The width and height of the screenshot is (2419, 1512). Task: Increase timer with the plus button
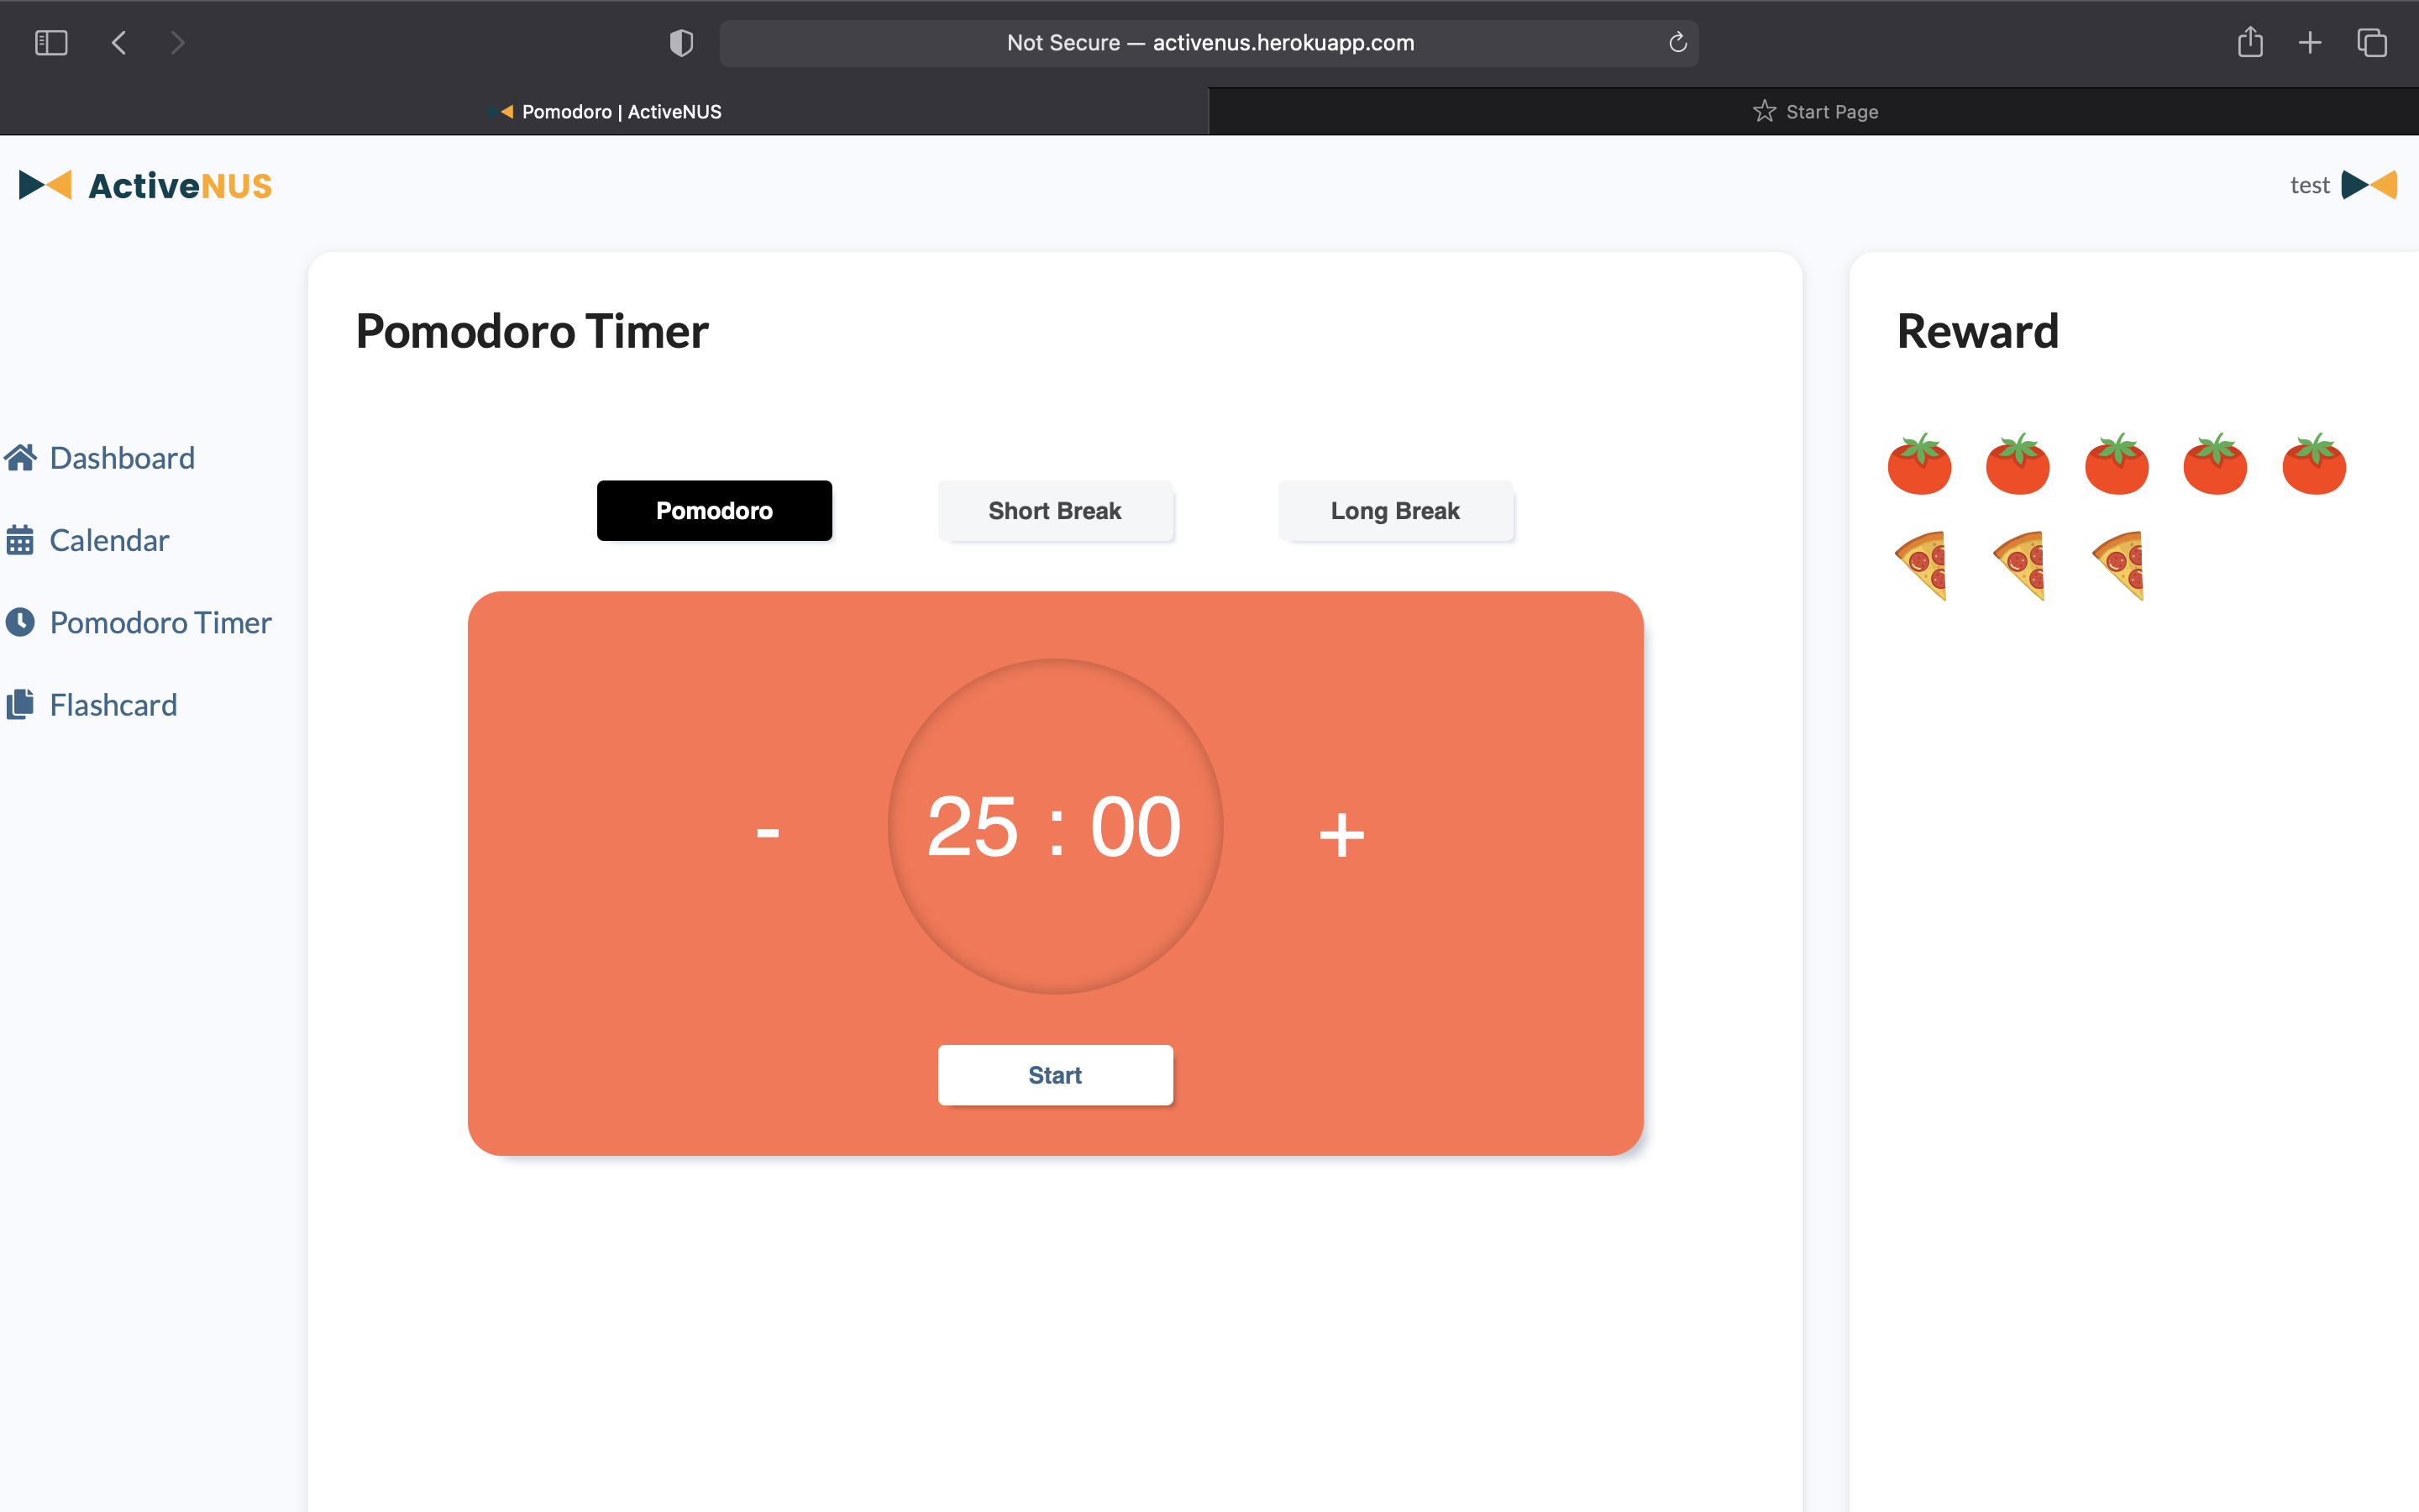tap(1341, 834)
